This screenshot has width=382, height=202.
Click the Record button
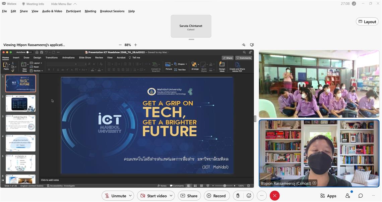[216, 196]
